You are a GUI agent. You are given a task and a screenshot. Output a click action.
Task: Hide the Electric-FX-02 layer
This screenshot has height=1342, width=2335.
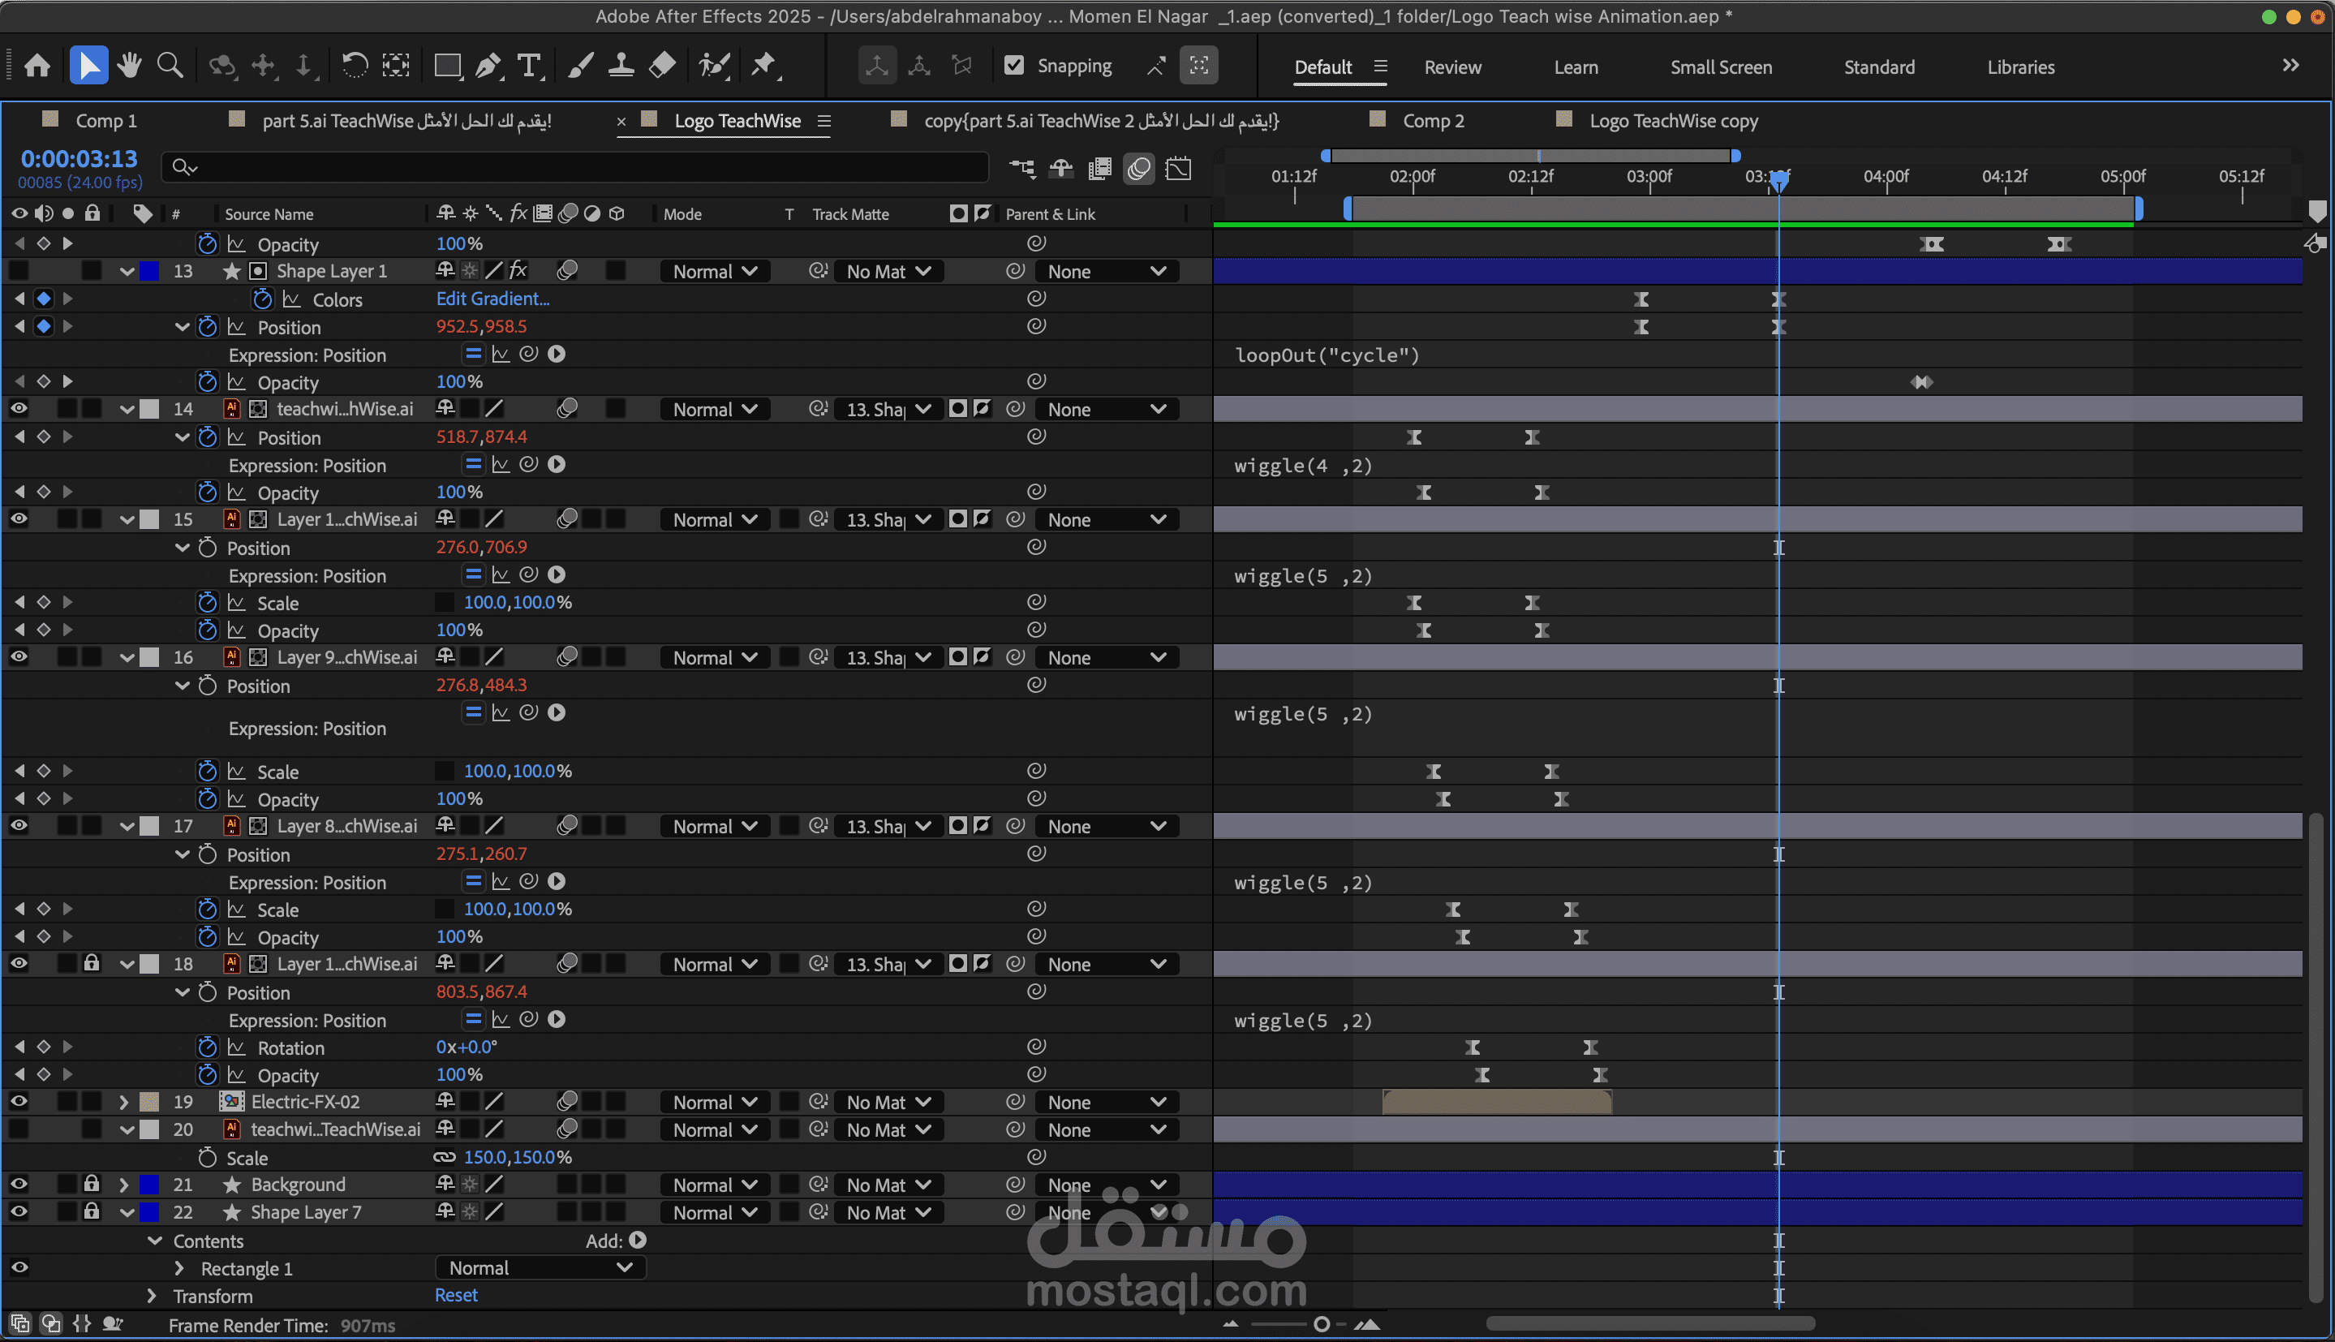pyautogui.click(x=19, y=1102)
